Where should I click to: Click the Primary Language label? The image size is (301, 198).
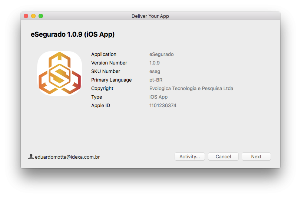111,80
